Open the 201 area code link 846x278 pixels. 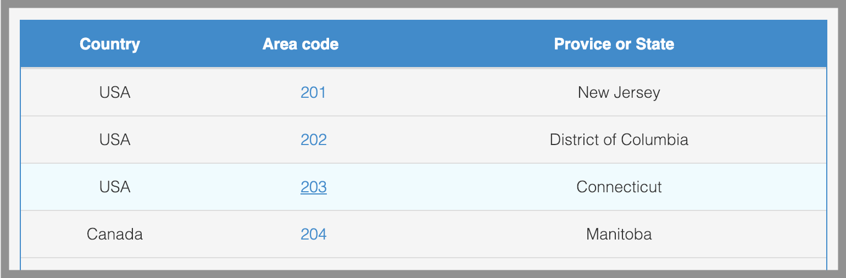[313, 92]
